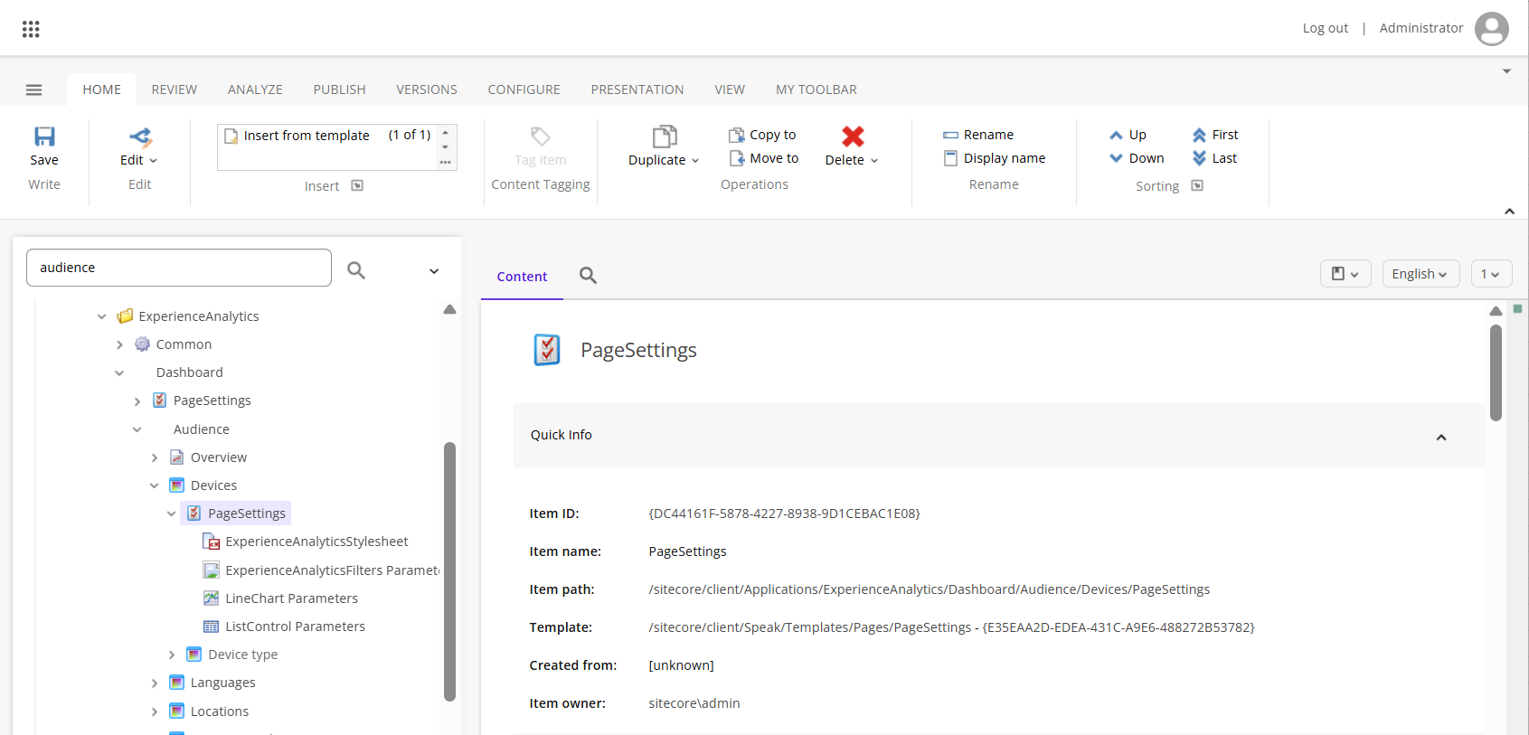Move item Down with arrow icon
Viewport: 1529px width, 735px height.
[x=1116, y=158]
